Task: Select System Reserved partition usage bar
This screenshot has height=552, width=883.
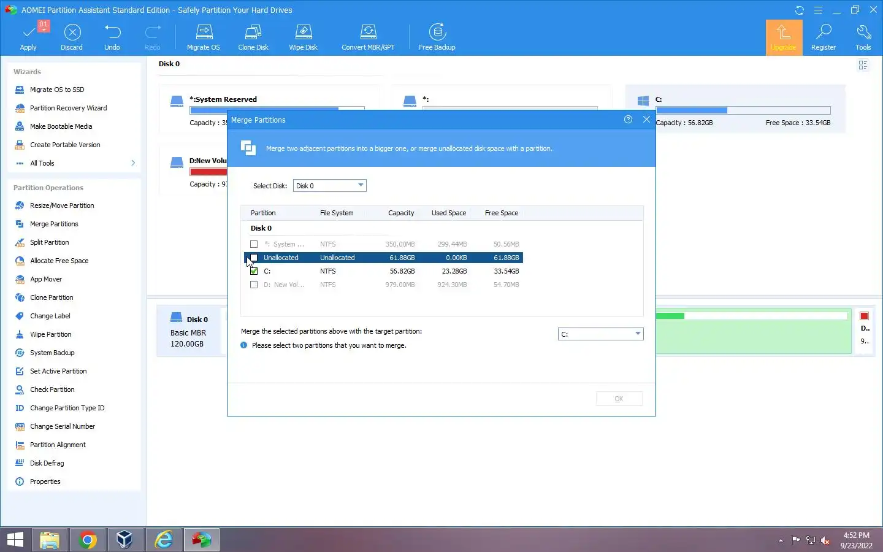Action: (x=277, y=109)
